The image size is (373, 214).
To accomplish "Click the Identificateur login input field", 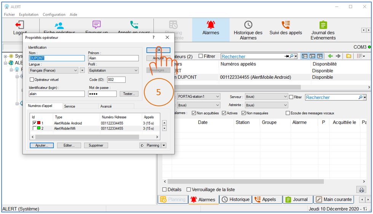I will tap(57, 94).
